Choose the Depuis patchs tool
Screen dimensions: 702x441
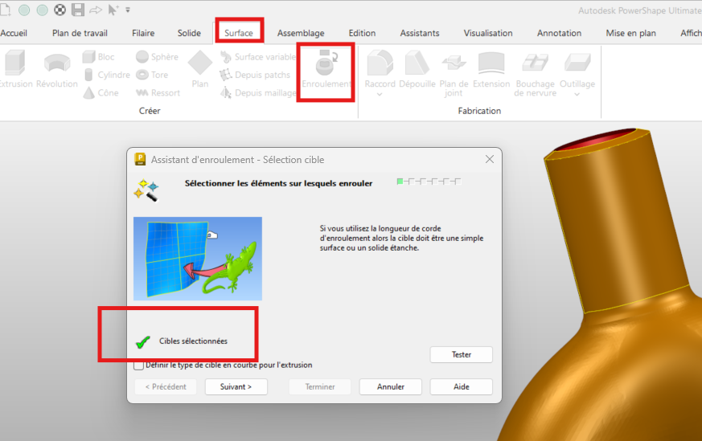pyautogui.click(x=255, y=75)
